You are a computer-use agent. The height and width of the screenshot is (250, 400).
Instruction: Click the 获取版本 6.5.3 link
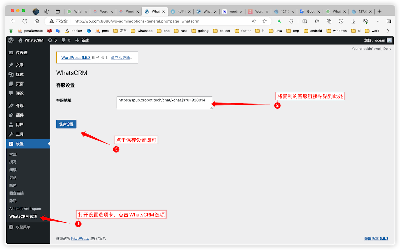[x=376, y=239]
